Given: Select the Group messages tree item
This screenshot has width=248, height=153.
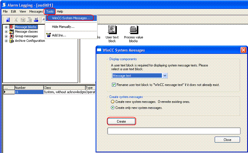Looking at the screenshot, I should pos(26,36).
